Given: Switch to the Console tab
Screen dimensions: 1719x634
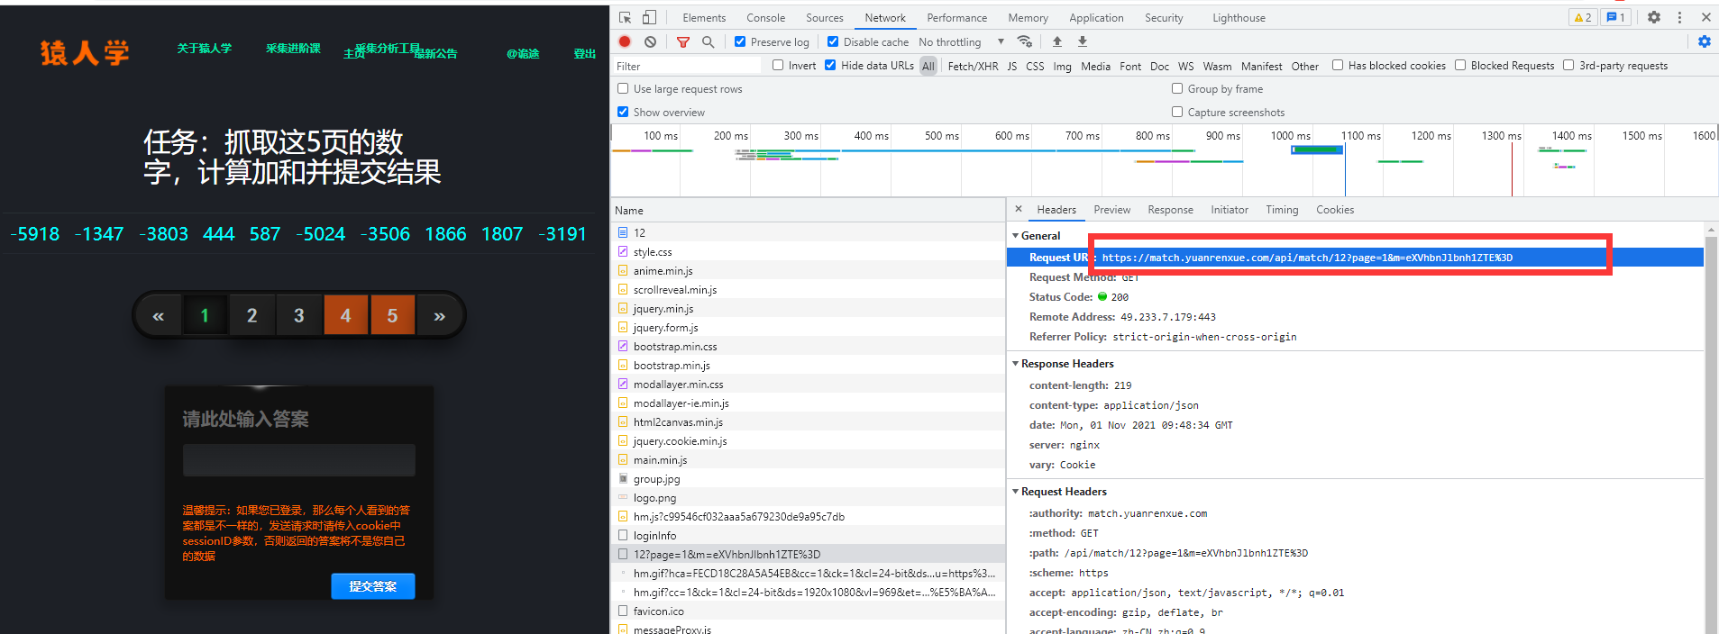Looking at the screenshot, I should click(765, 17).
